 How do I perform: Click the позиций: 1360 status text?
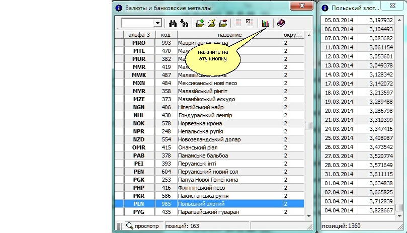point(341,226)
